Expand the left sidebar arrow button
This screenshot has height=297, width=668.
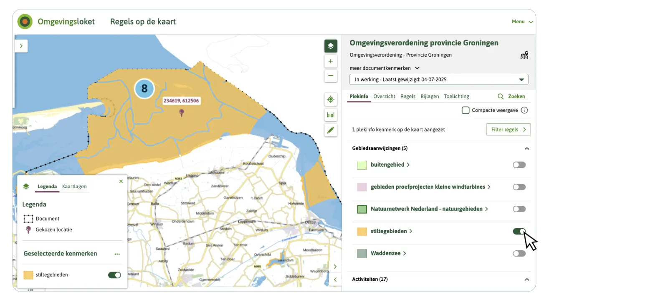[x=21, y=46]
